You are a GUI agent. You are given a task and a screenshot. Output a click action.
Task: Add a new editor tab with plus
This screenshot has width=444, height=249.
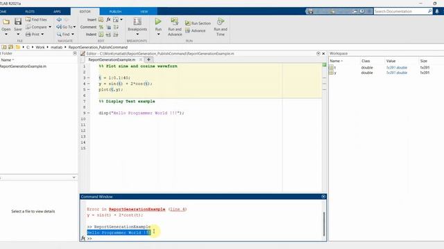tap(148, 59)
